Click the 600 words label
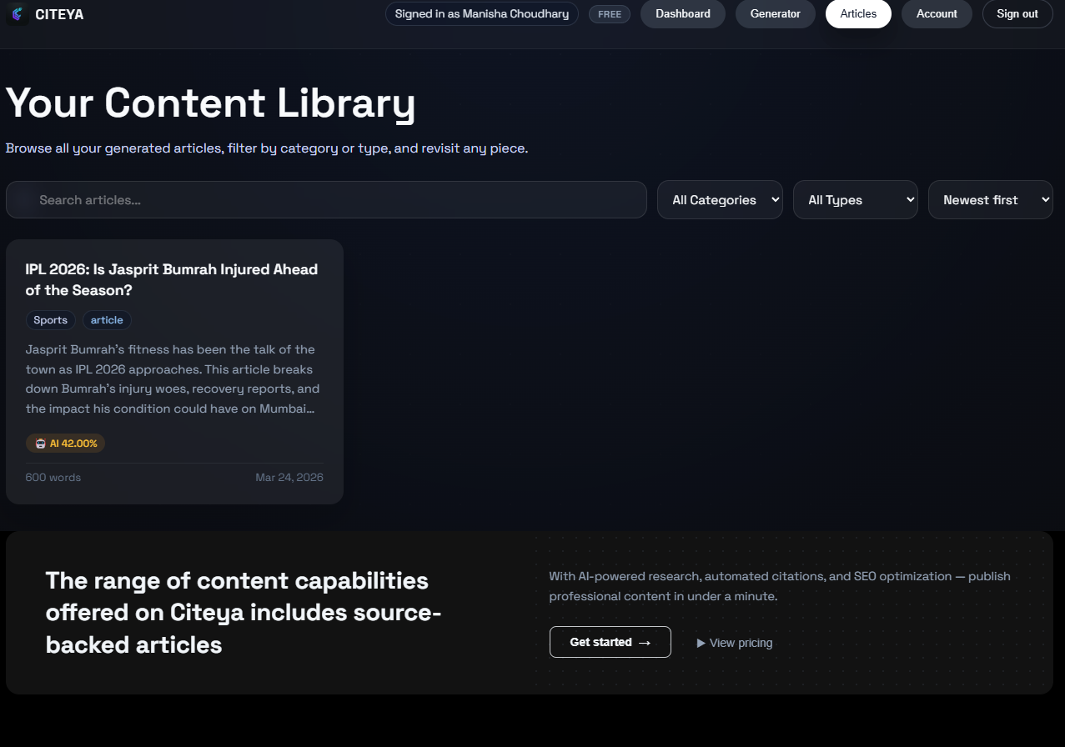 (x=53, y=478)
